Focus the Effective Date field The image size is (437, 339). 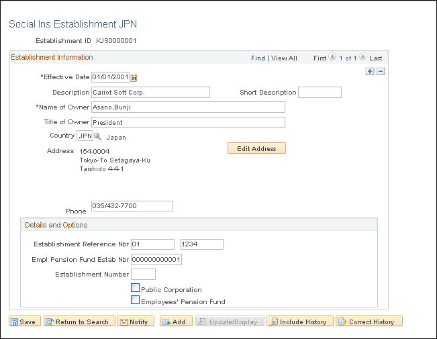click(110, 77)
